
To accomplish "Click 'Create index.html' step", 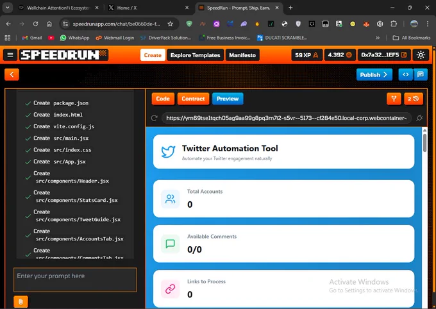I will (54, 115).
